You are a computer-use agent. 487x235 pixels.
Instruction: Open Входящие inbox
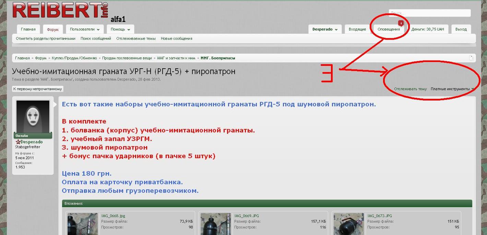click(x=357, y=29)
